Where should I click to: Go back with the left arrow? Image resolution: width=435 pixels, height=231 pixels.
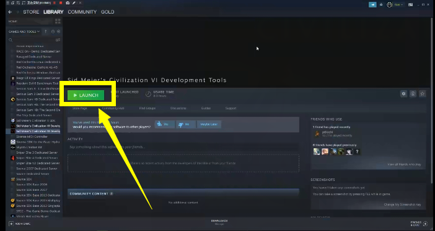11,12
